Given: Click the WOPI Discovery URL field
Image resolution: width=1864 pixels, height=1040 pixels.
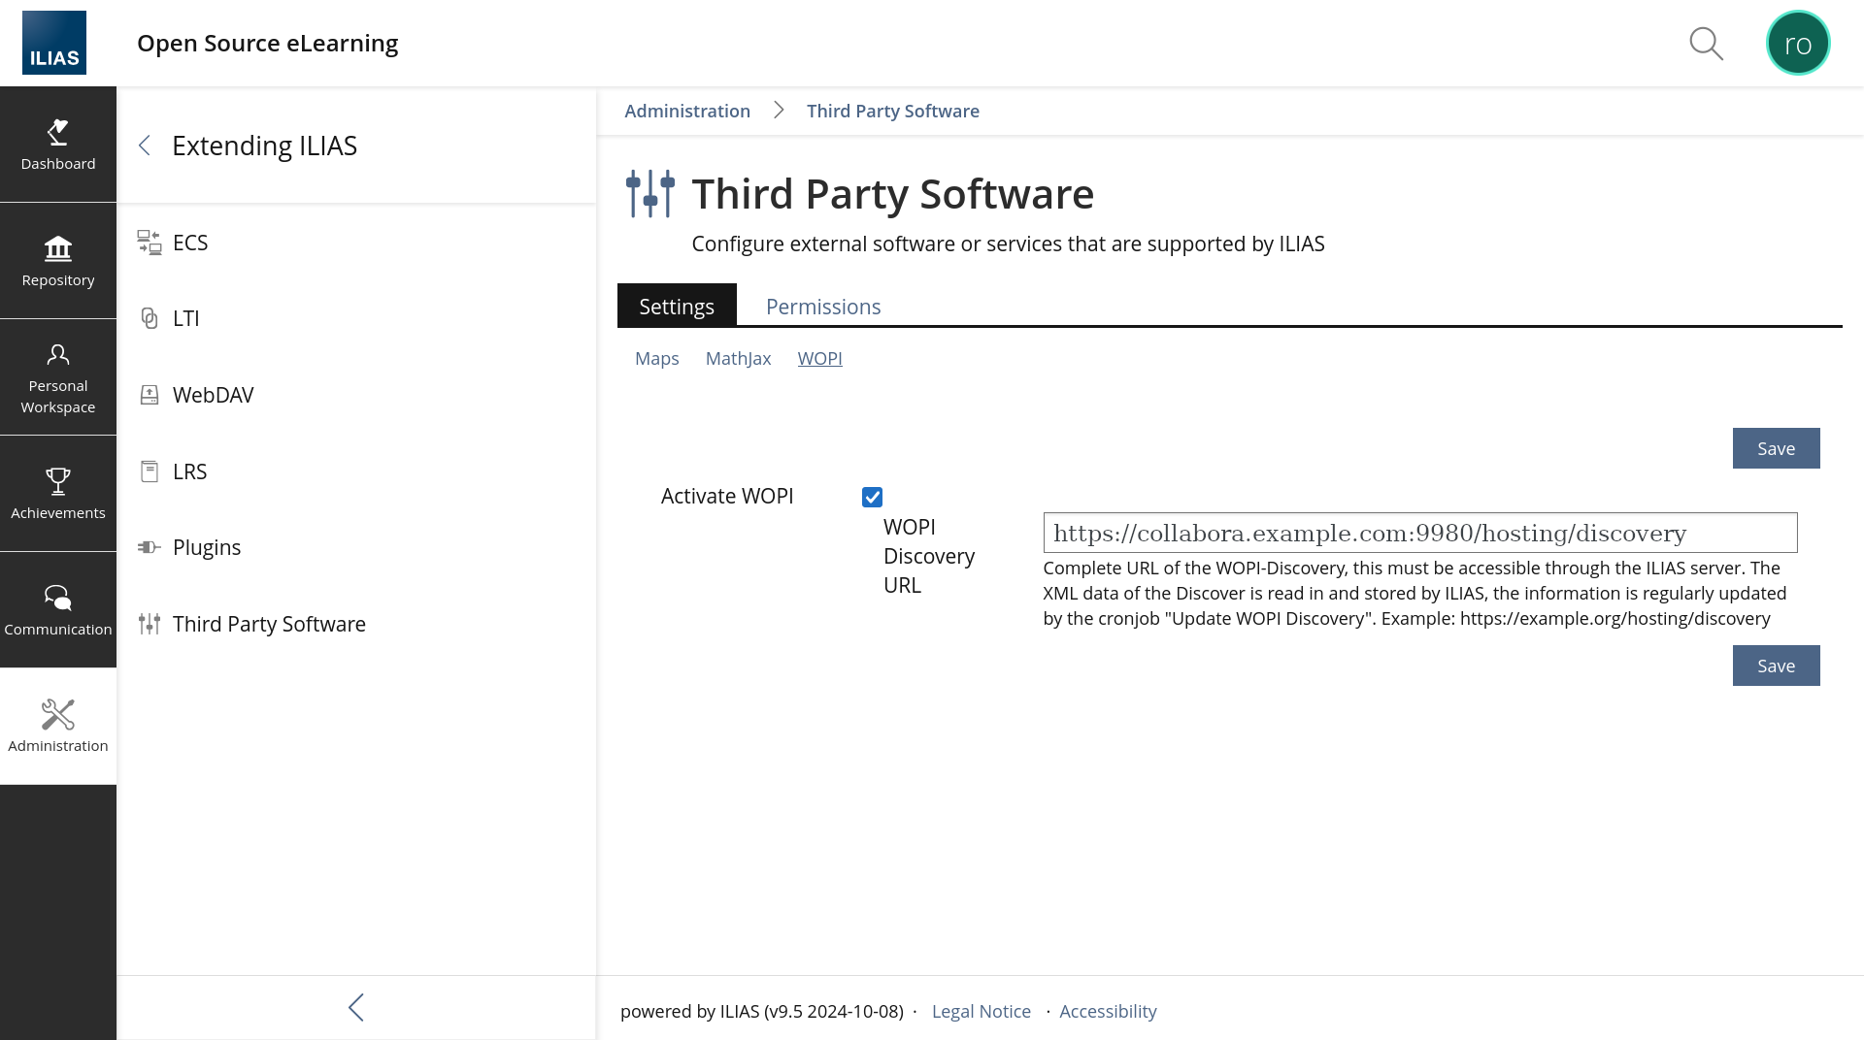Looking at the screenshot, I should (x=1419, y=533).
